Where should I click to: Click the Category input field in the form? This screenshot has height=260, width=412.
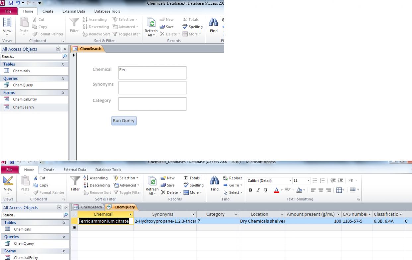pyautogui.click(x=152, y=104)
